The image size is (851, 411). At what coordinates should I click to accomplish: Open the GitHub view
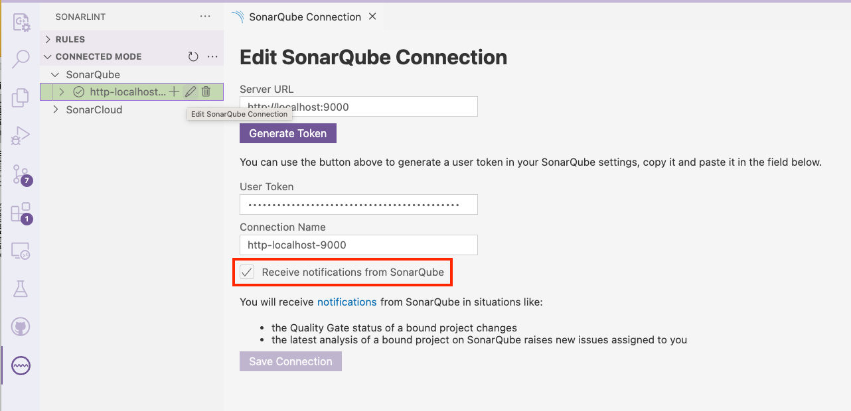coord(21,326)
